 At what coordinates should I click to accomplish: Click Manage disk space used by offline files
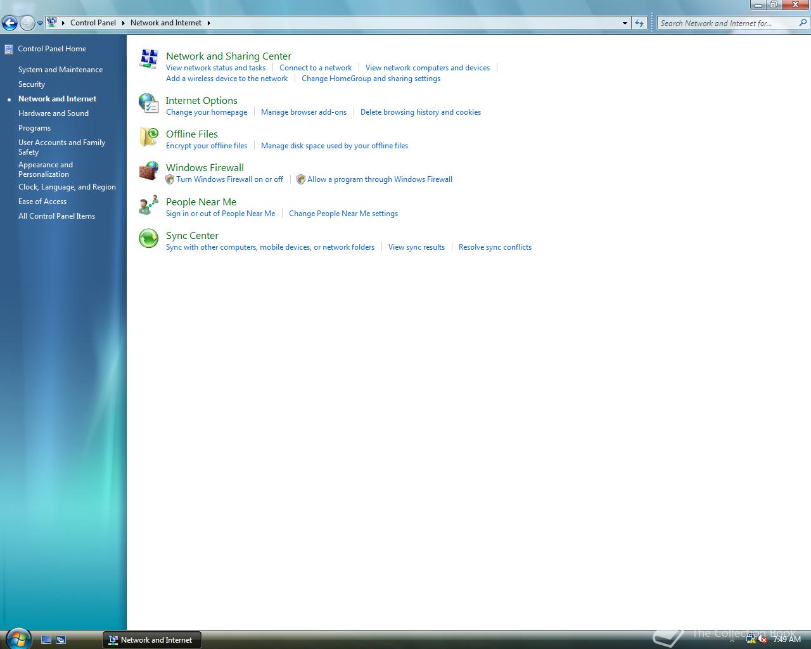335,146
